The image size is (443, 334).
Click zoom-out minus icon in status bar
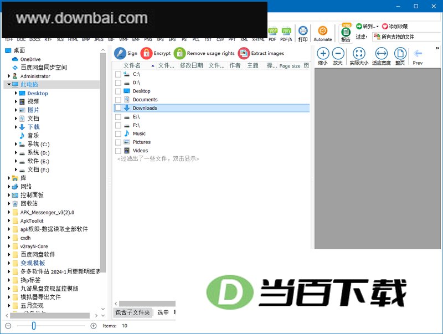(x=8, y=326)
